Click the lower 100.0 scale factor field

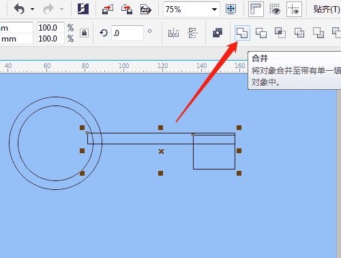pos(50,39)
